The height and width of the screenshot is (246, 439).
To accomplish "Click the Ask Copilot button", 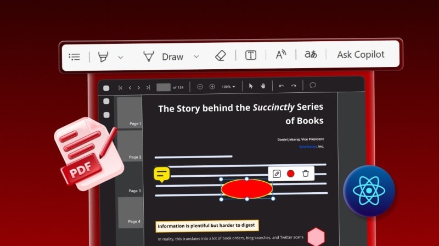I will [x=361, y=55].
